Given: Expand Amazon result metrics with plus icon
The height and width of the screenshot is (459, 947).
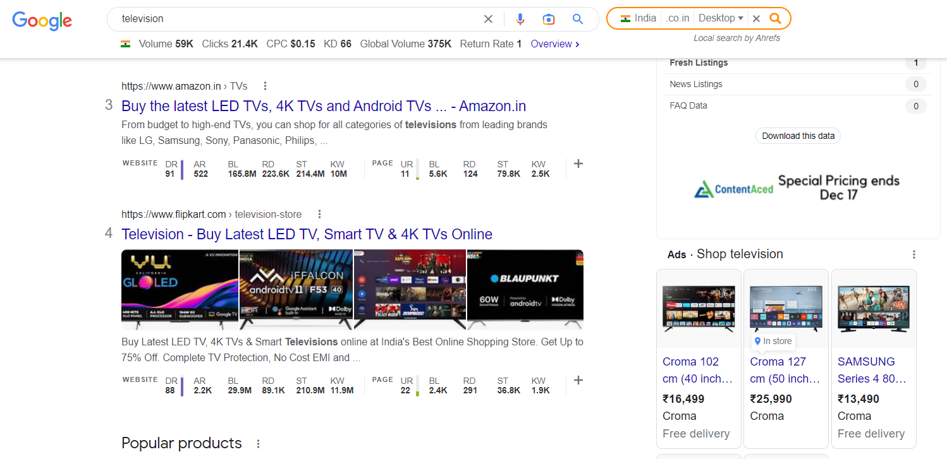Looking at the screenshot, I should coord(578,164).
